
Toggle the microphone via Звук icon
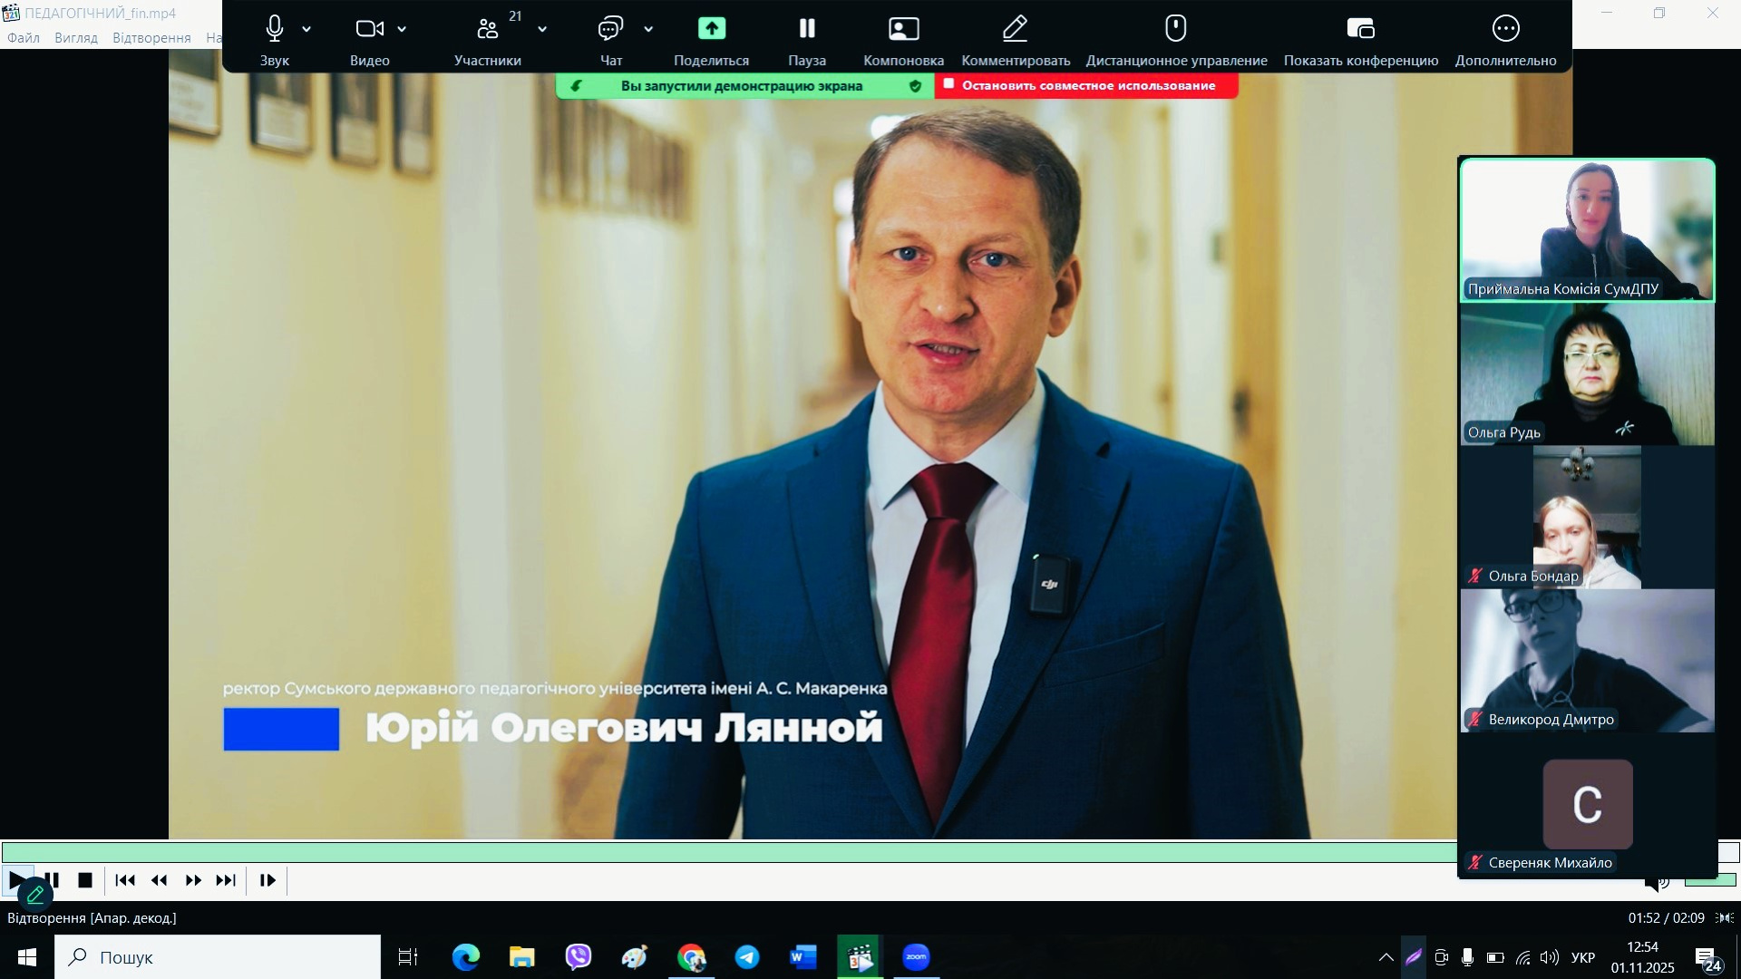coord(275,29)
